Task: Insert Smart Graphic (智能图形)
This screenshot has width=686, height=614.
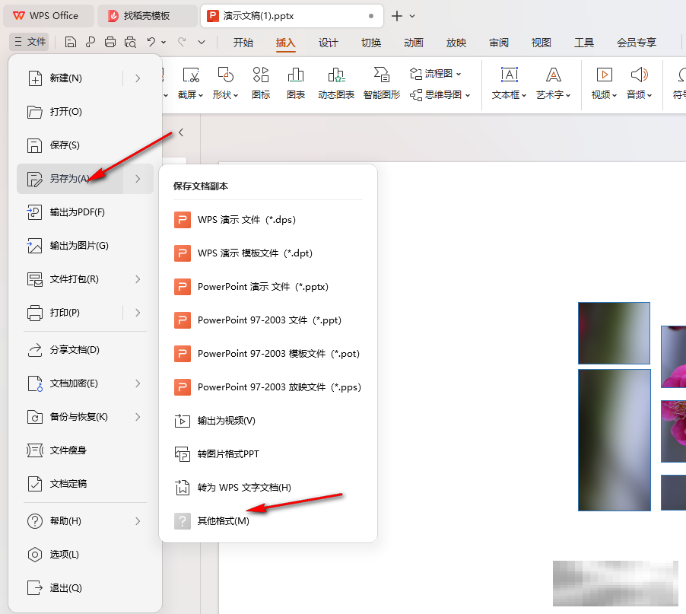Action: (x=382, y=83)
